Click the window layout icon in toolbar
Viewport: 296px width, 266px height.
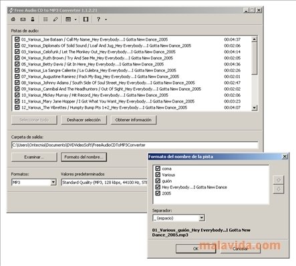pos(68,19)
